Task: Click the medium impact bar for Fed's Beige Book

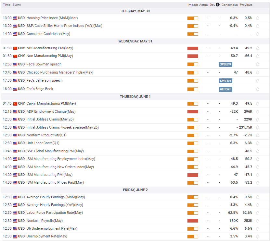Action: pyautogui.click(x=193, y=89)
